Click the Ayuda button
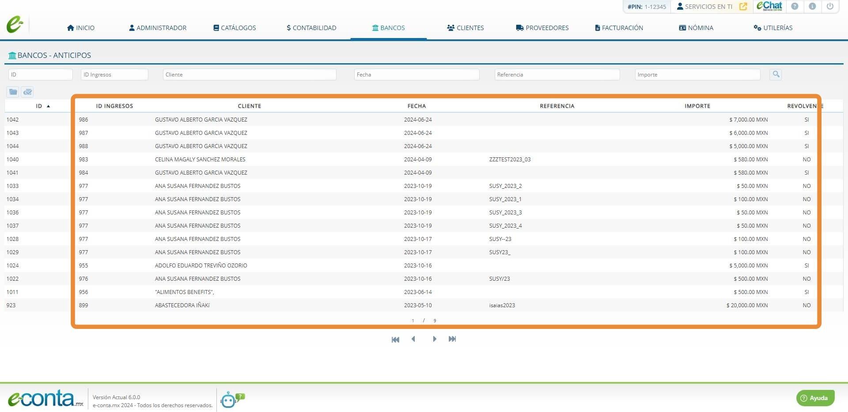This screenshot has height=412, width=848. tap(815, 398)
